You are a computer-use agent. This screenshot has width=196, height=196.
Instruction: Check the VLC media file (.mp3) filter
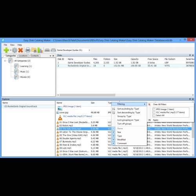(154, 113)
